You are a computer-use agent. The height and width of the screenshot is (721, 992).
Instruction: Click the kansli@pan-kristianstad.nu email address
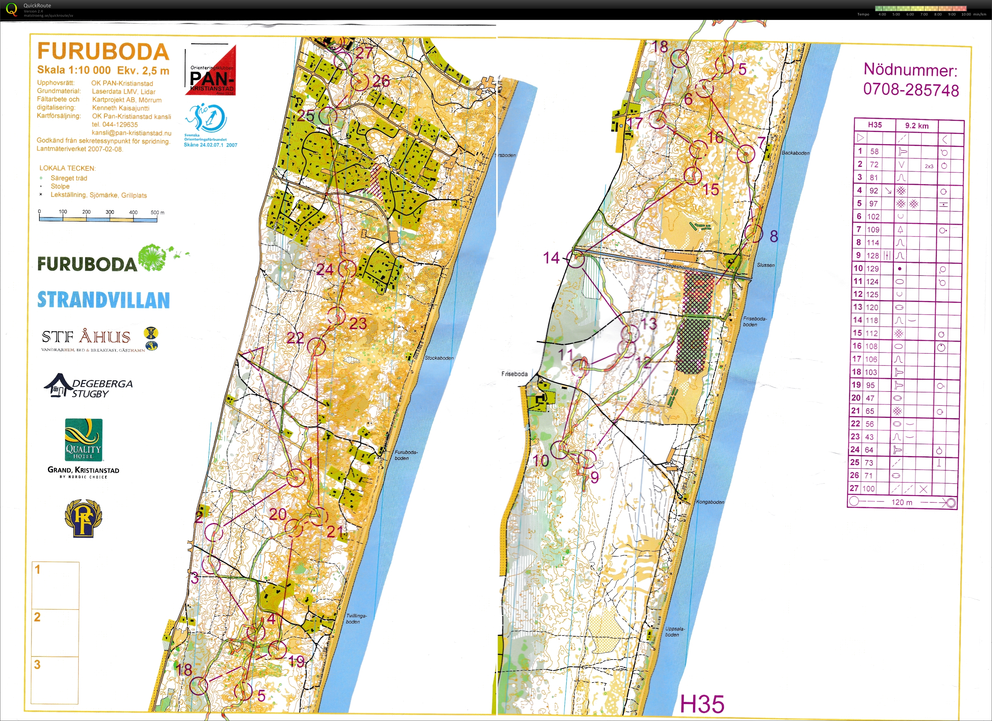131,133
